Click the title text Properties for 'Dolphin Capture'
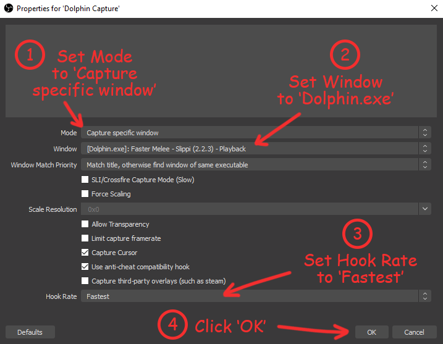Viewport: 443px width, 344px height. 68,9
